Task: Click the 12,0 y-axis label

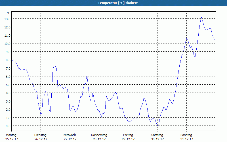Action: click(x=8, y=27)
